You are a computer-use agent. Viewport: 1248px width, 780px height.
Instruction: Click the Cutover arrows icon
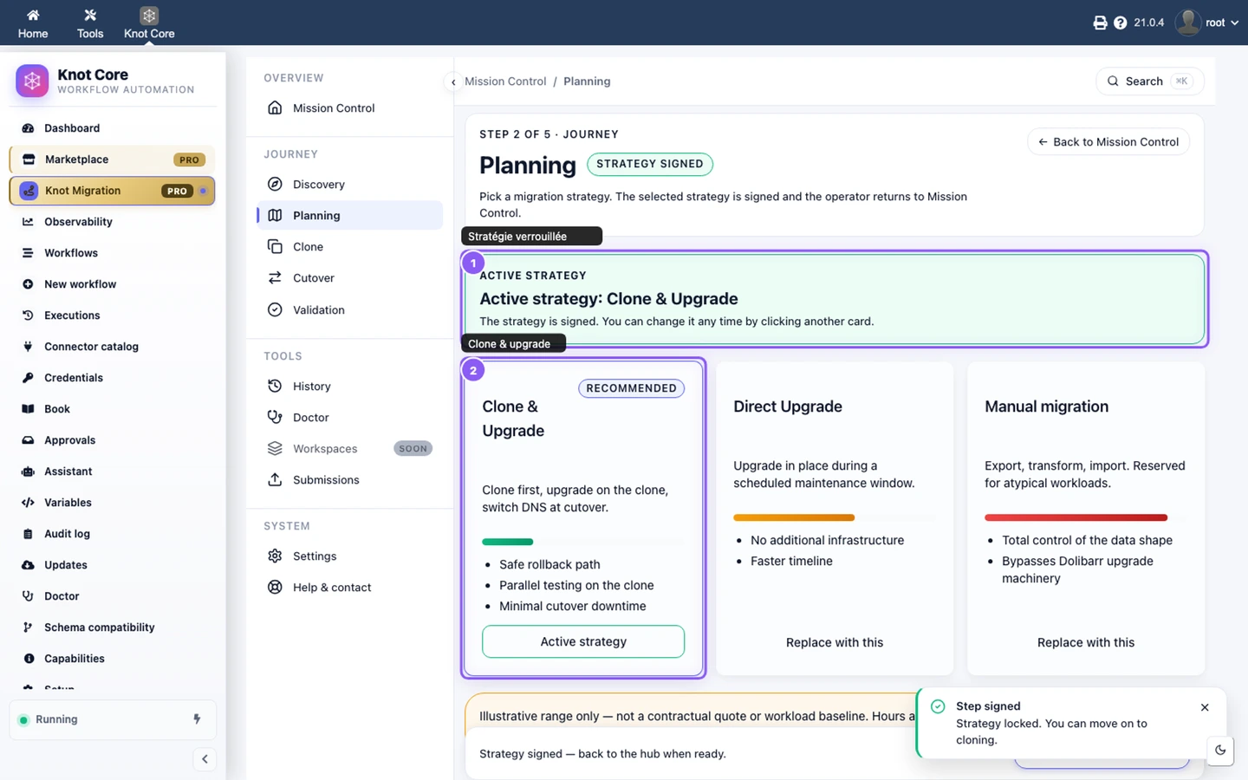(x=275, y=277)
